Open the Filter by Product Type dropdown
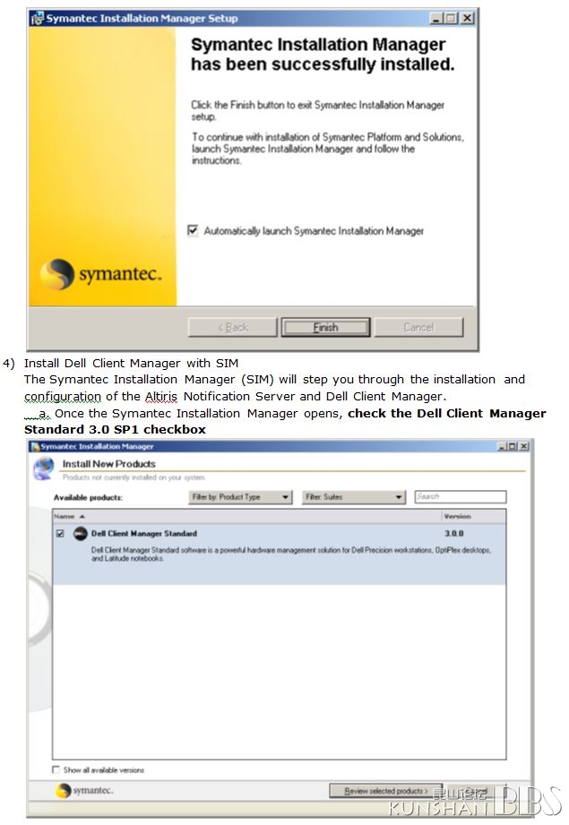 (x=240, y=497)
